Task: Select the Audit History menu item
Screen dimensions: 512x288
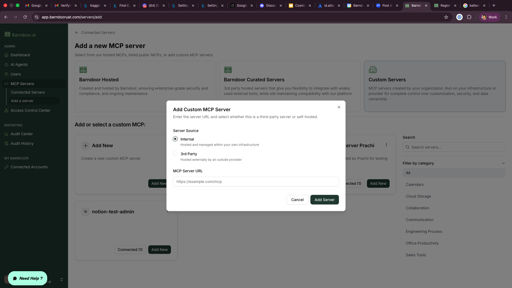Action: pyautogui.click(x=22, y=143)
